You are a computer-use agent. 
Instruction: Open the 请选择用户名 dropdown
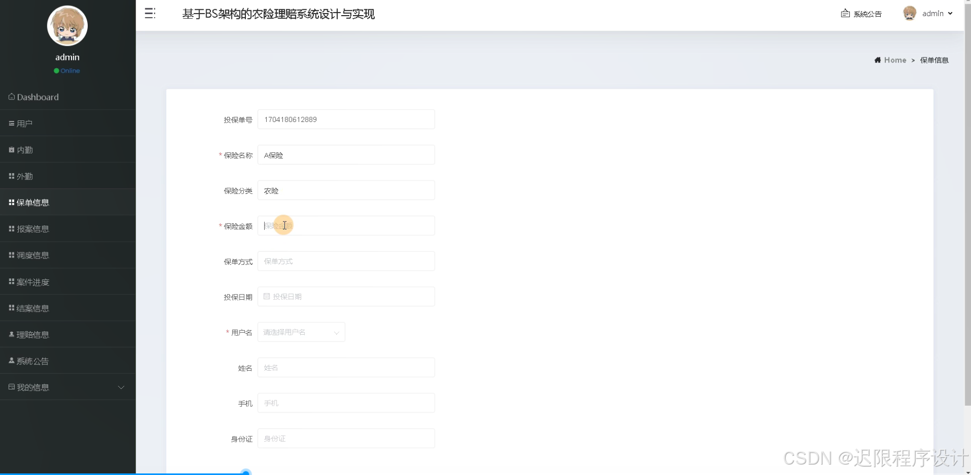(x=301, y=332)
